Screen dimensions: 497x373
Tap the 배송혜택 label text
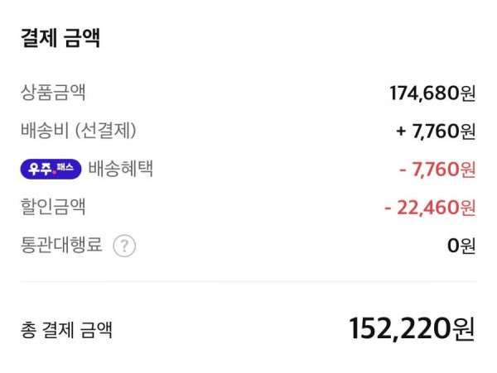coord(120,169)
